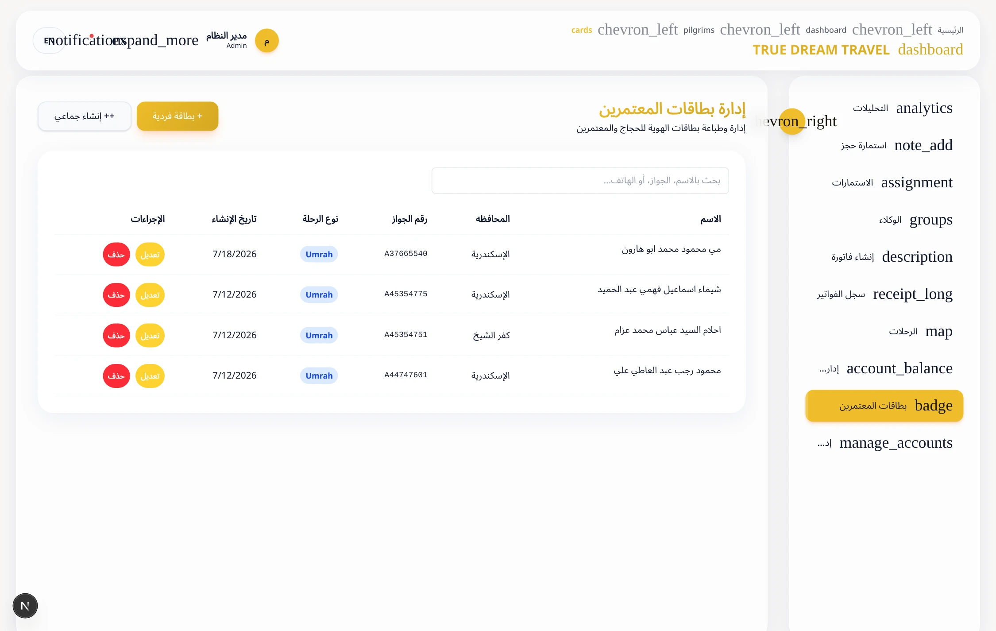Go to الرئيسية breadcrumb

(x=950, y=30)
